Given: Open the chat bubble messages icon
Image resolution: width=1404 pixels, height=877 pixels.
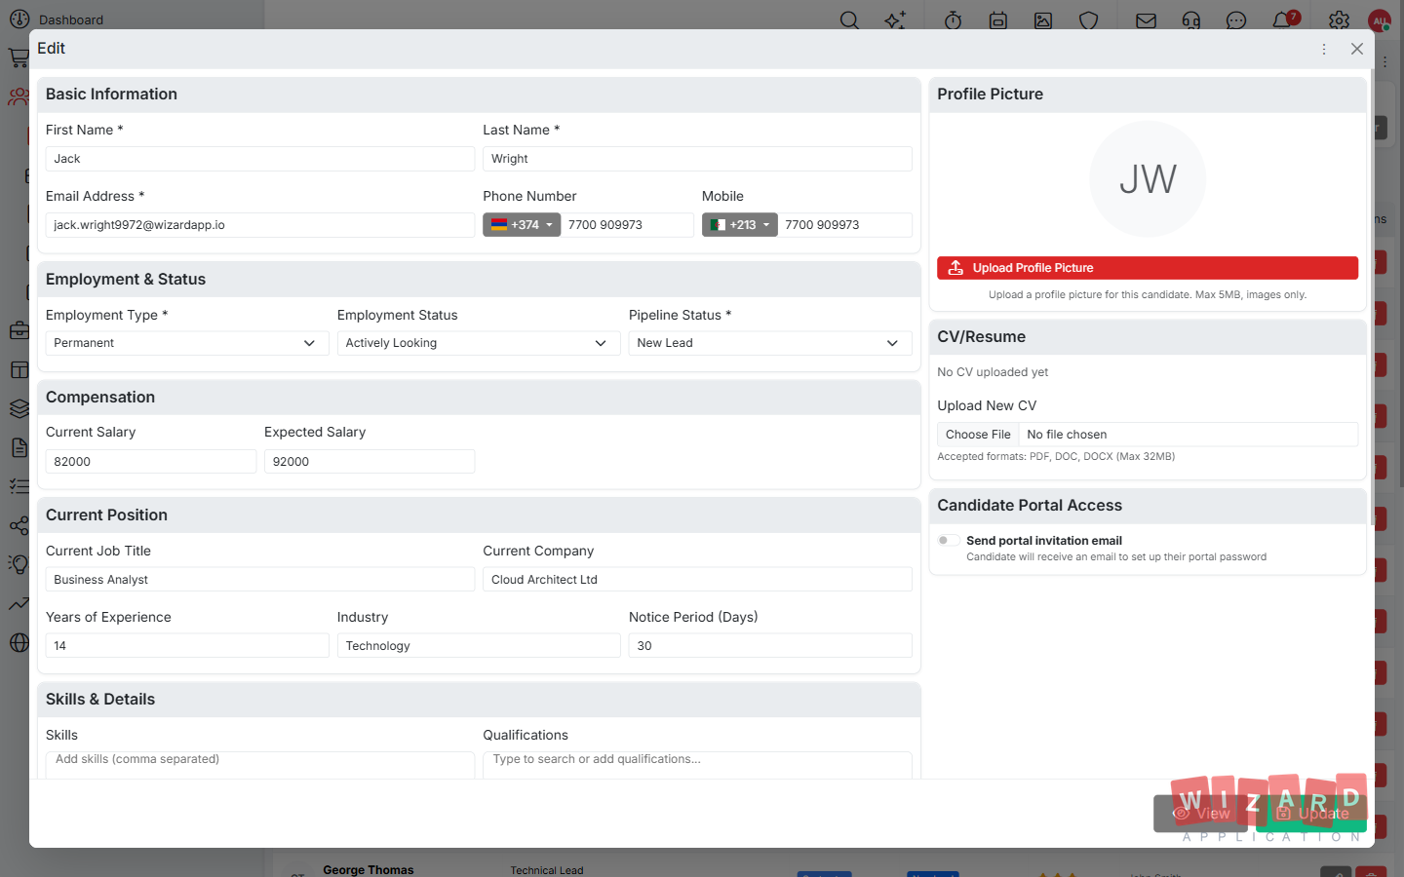Looking at the screenshot, I should click(x=1236, y=20).
